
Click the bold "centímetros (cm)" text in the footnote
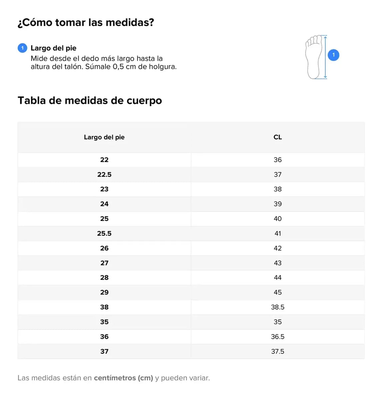click(x=123, y=378)
